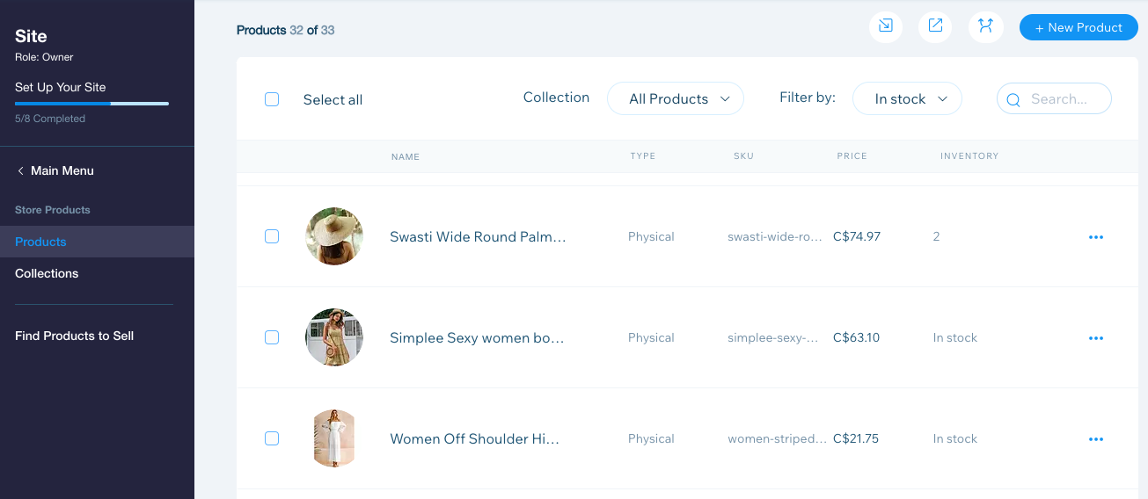Click the import products icon
Image resolution: width=1148 pixels, height=499 pixels.
tap(886, 26)
